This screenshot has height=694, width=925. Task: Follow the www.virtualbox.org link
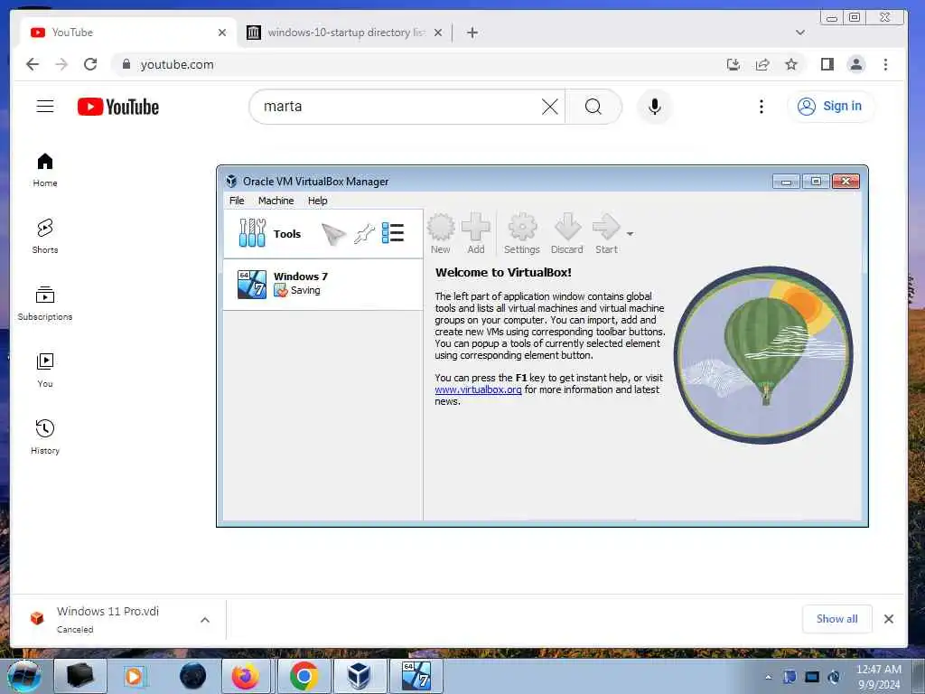pos(478,390)
